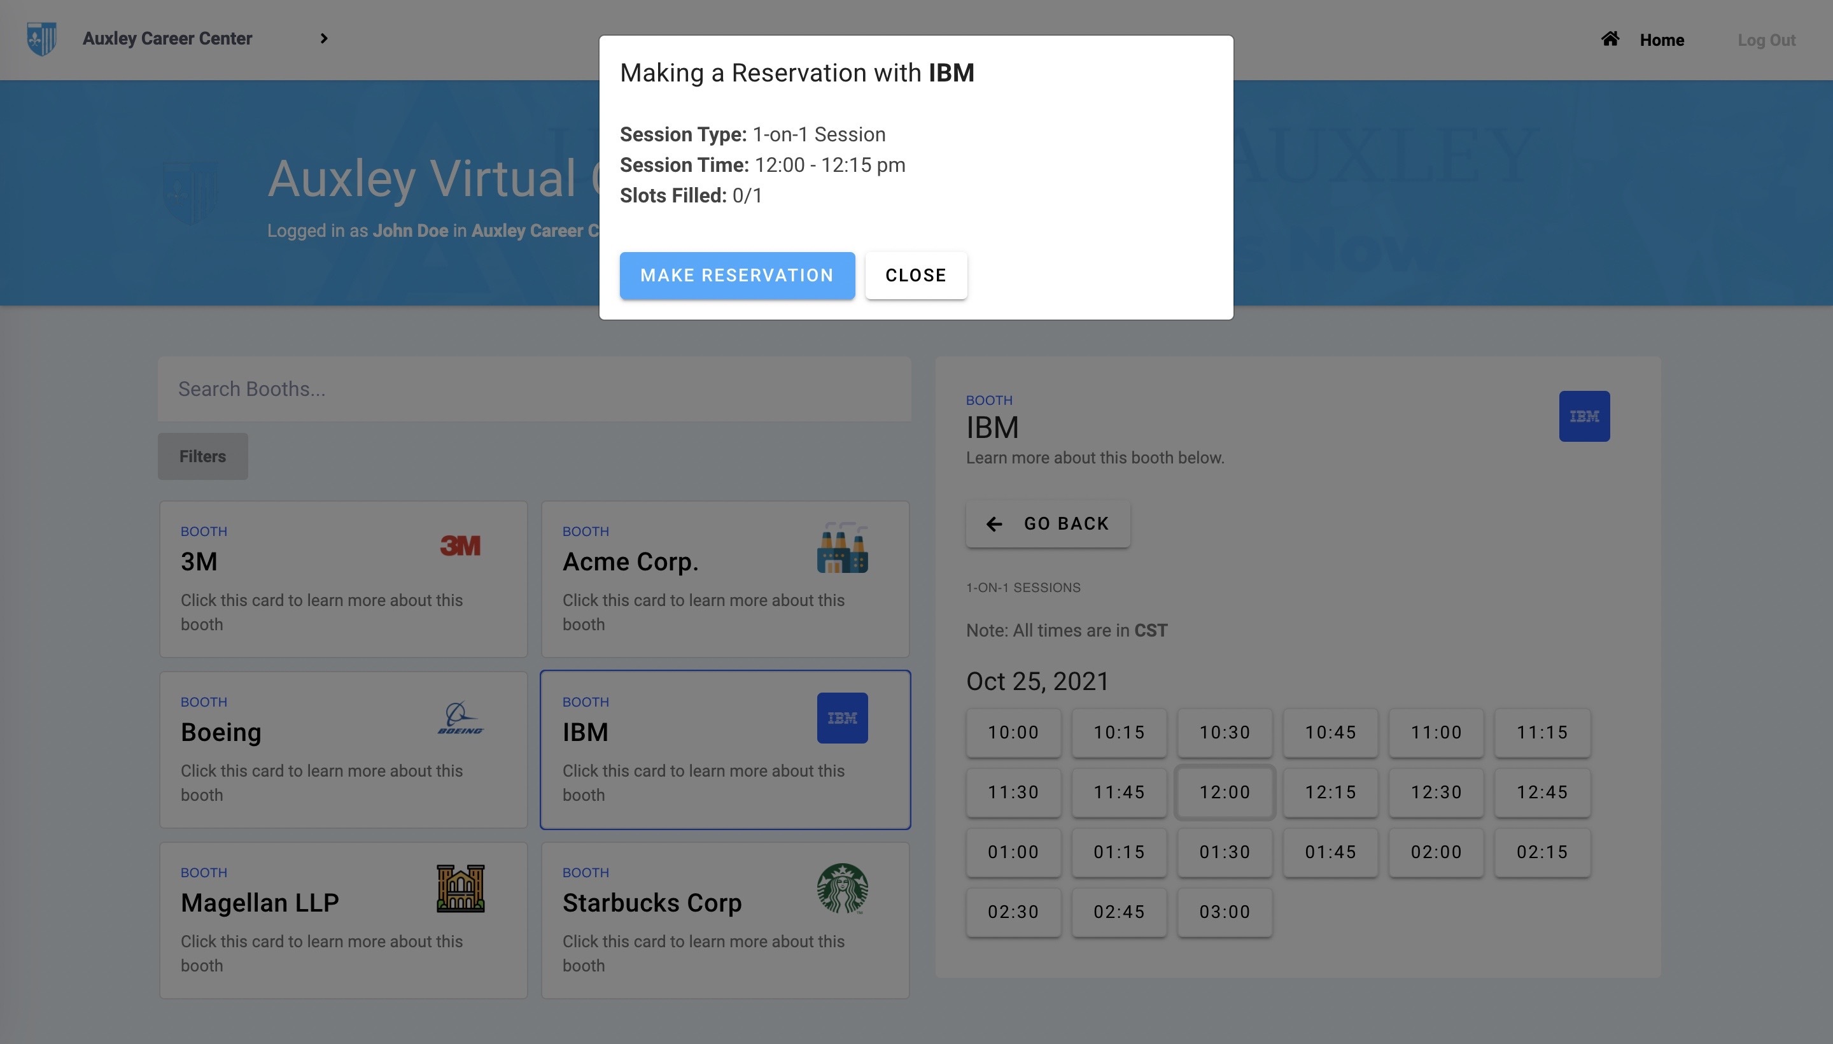Click the 3M logo icon
This screenshot has height=1044, width=1833.
pyautogui.click(x=460, y=546)
